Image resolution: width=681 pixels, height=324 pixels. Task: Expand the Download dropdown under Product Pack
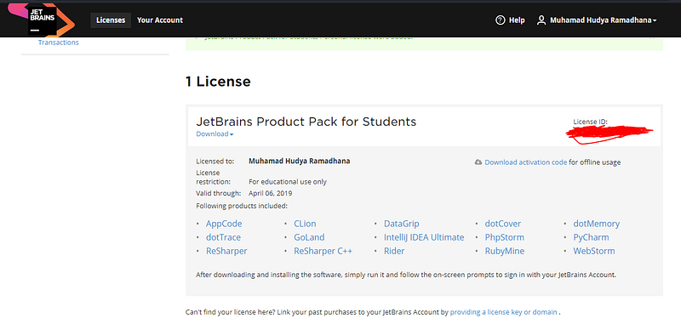(x=215, y=134)
